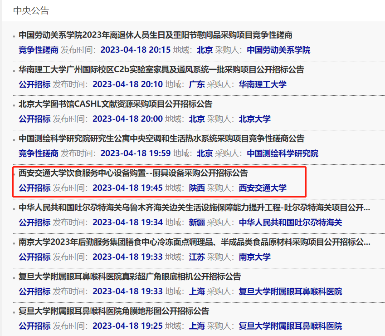This screenshot has width=385, height=336.
Task: Open the 中华人民共和国吐尔尕特海关乌鲁木齐海关 notice title
Action: 195,208
